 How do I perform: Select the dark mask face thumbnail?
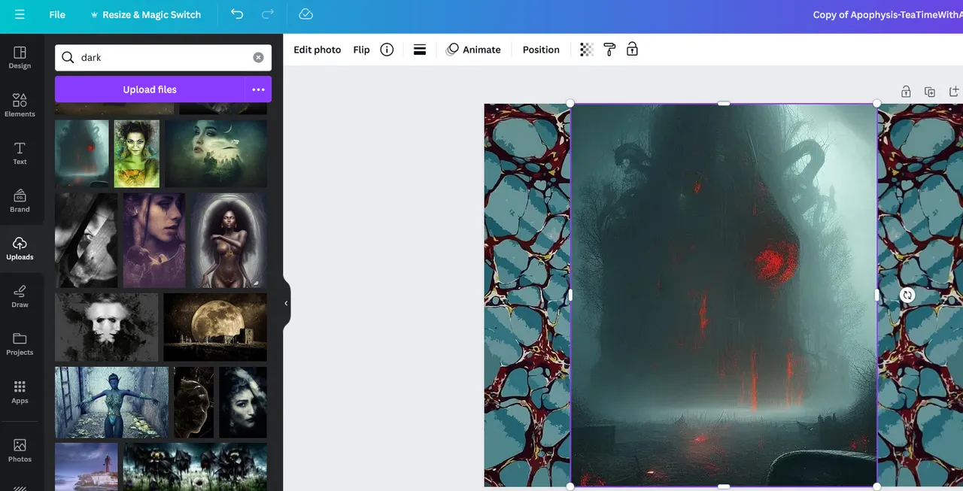(194, 402)
